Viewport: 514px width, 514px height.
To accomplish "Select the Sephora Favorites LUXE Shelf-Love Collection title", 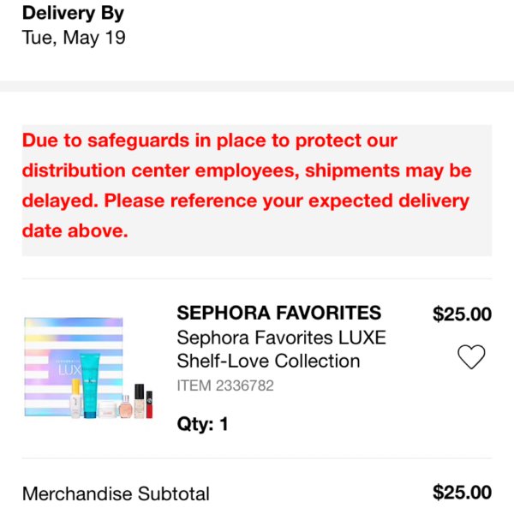I will click(281, 350).
